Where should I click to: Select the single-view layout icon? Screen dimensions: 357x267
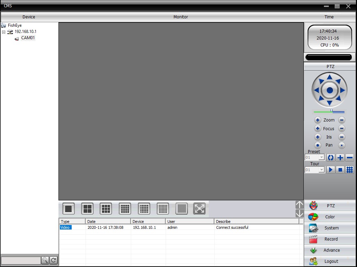[x=69, y=209]
